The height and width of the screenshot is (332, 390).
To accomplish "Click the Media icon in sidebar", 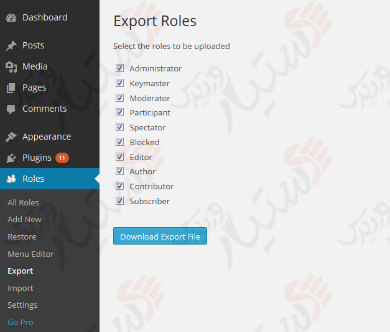I will point(11,67).
